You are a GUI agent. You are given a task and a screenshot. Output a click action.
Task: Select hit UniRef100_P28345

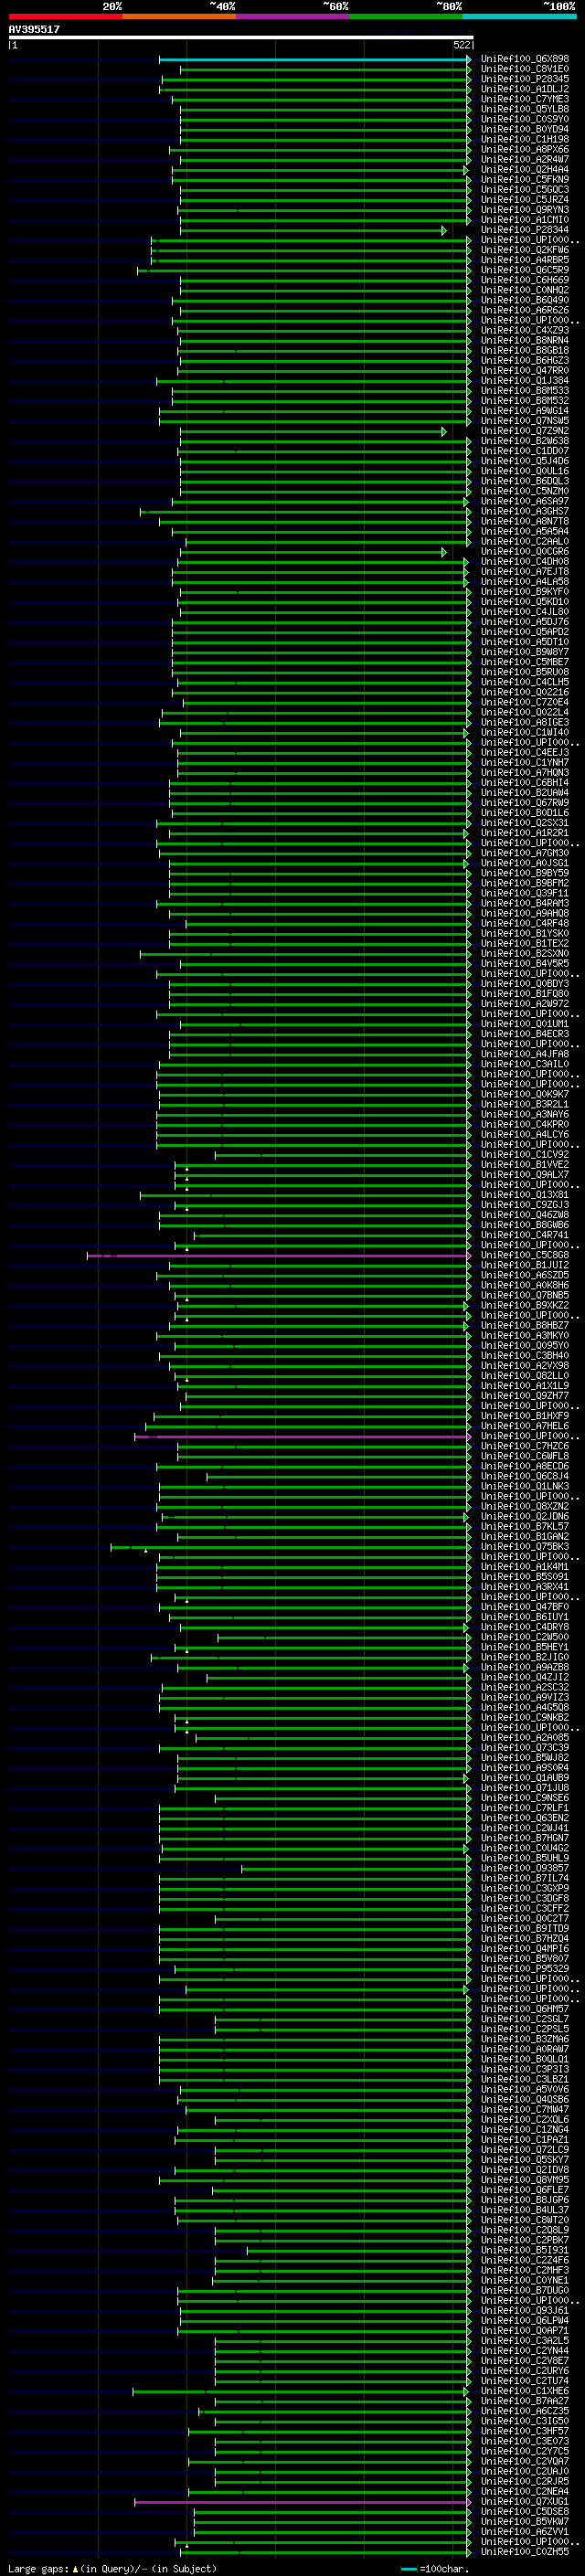pyautogui.click(x=524, y=79)
